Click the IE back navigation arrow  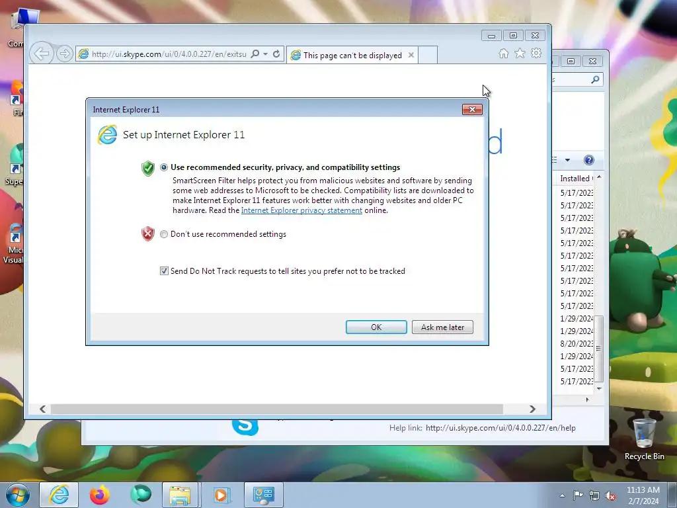click(x=42, y=54)
